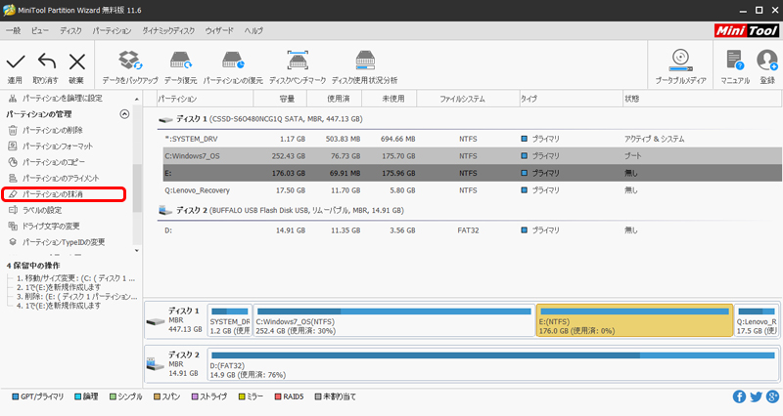Click the 適用 (Apply) checkmark icon
Viewport: 783px width, 416px height.
coord(15,62)
